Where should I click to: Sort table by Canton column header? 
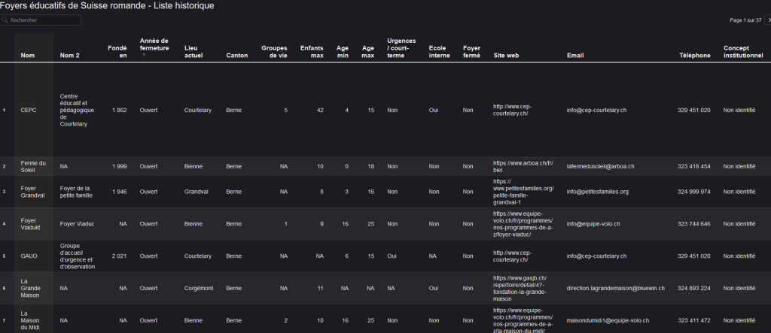(236, 55)
